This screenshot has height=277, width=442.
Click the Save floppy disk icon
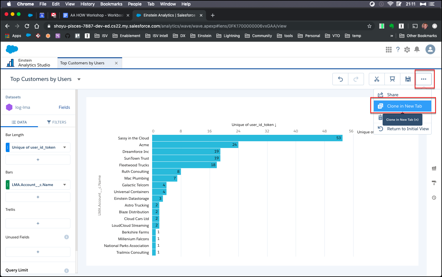tap(408, 79)
